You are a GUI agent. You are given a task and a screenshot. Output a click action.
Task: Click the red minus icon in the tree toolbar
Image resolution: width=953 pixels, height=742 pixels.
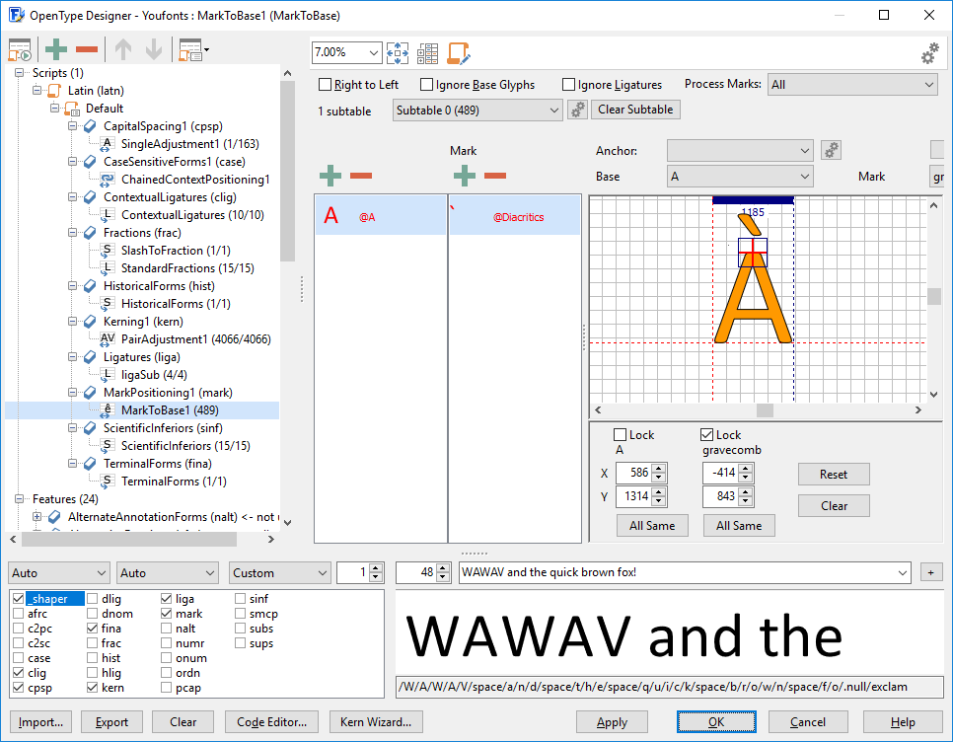tap(87, 50)
